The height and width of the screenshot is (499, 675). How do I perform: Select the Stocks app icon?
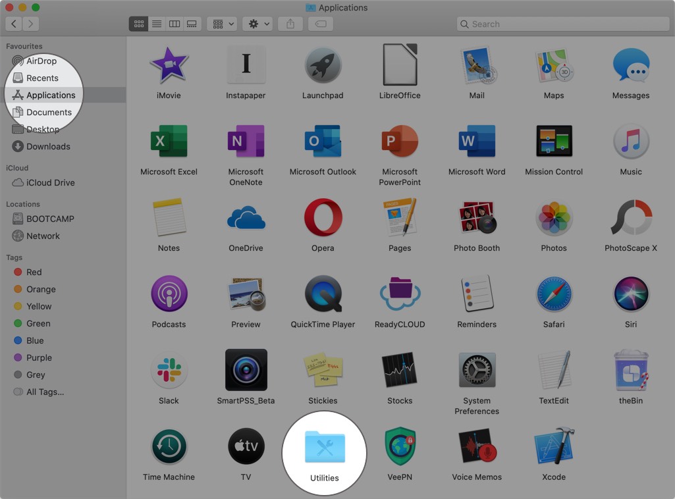coord(400,369)
